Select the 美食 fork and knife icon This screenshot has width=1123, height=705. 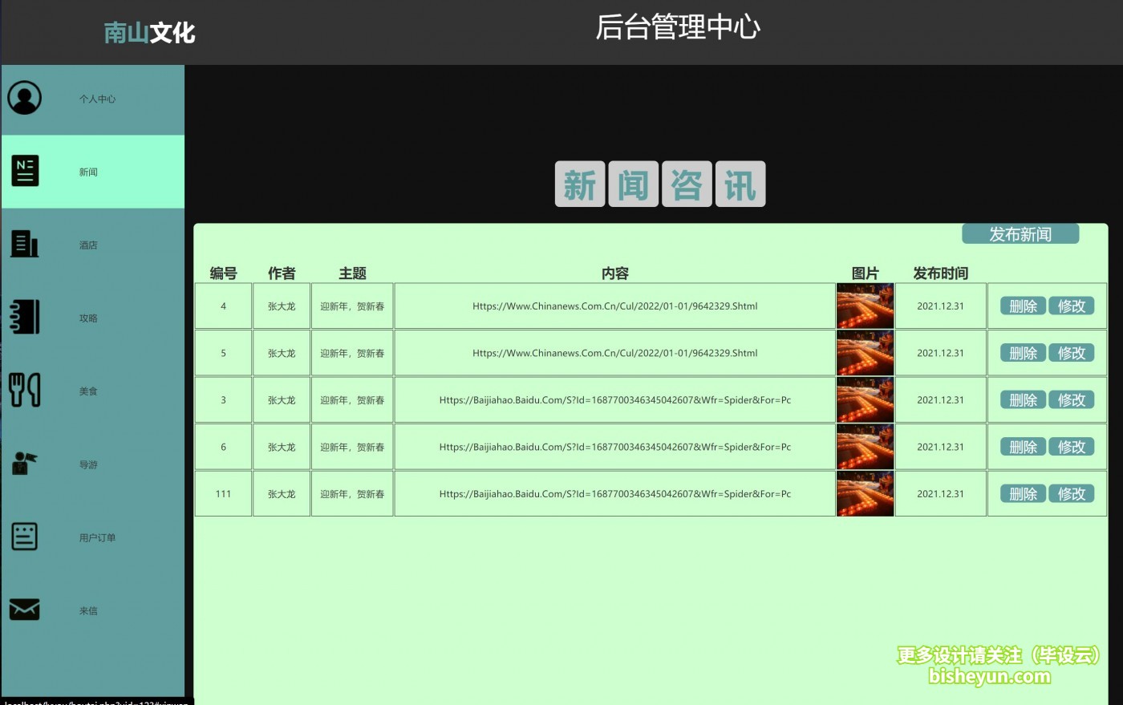[x=24, y=390]
